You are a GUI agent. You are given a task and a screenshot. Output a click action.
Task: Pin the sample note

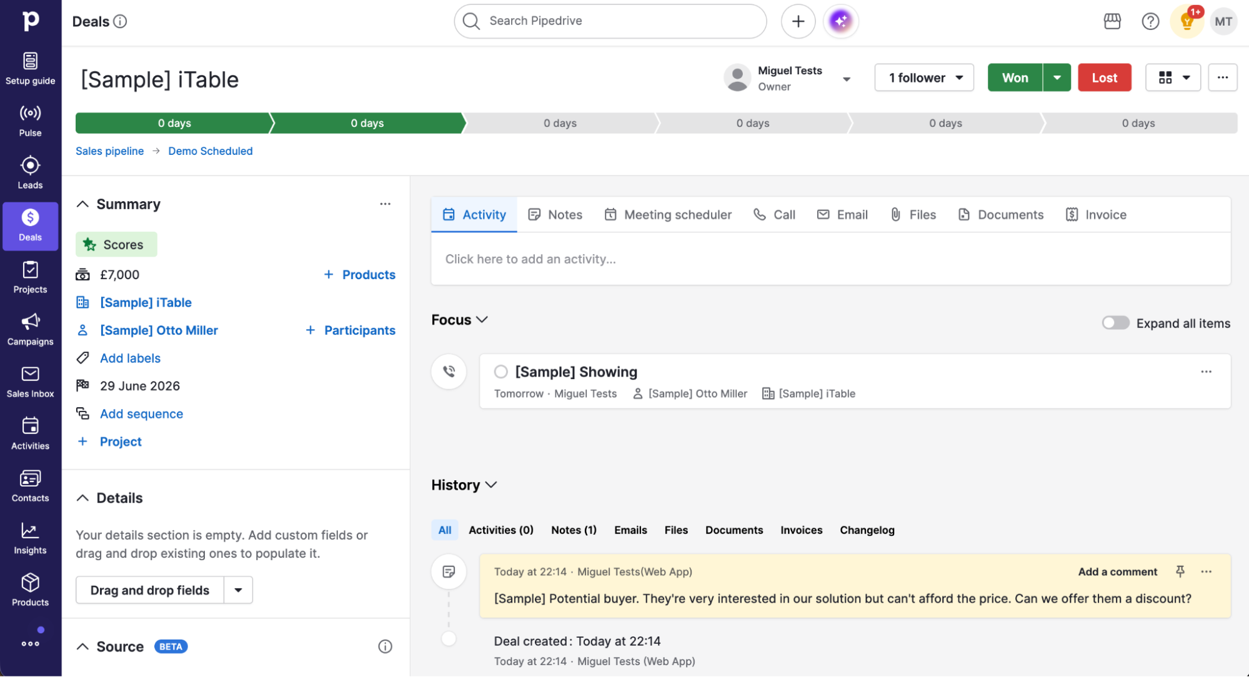[1180, 571]
